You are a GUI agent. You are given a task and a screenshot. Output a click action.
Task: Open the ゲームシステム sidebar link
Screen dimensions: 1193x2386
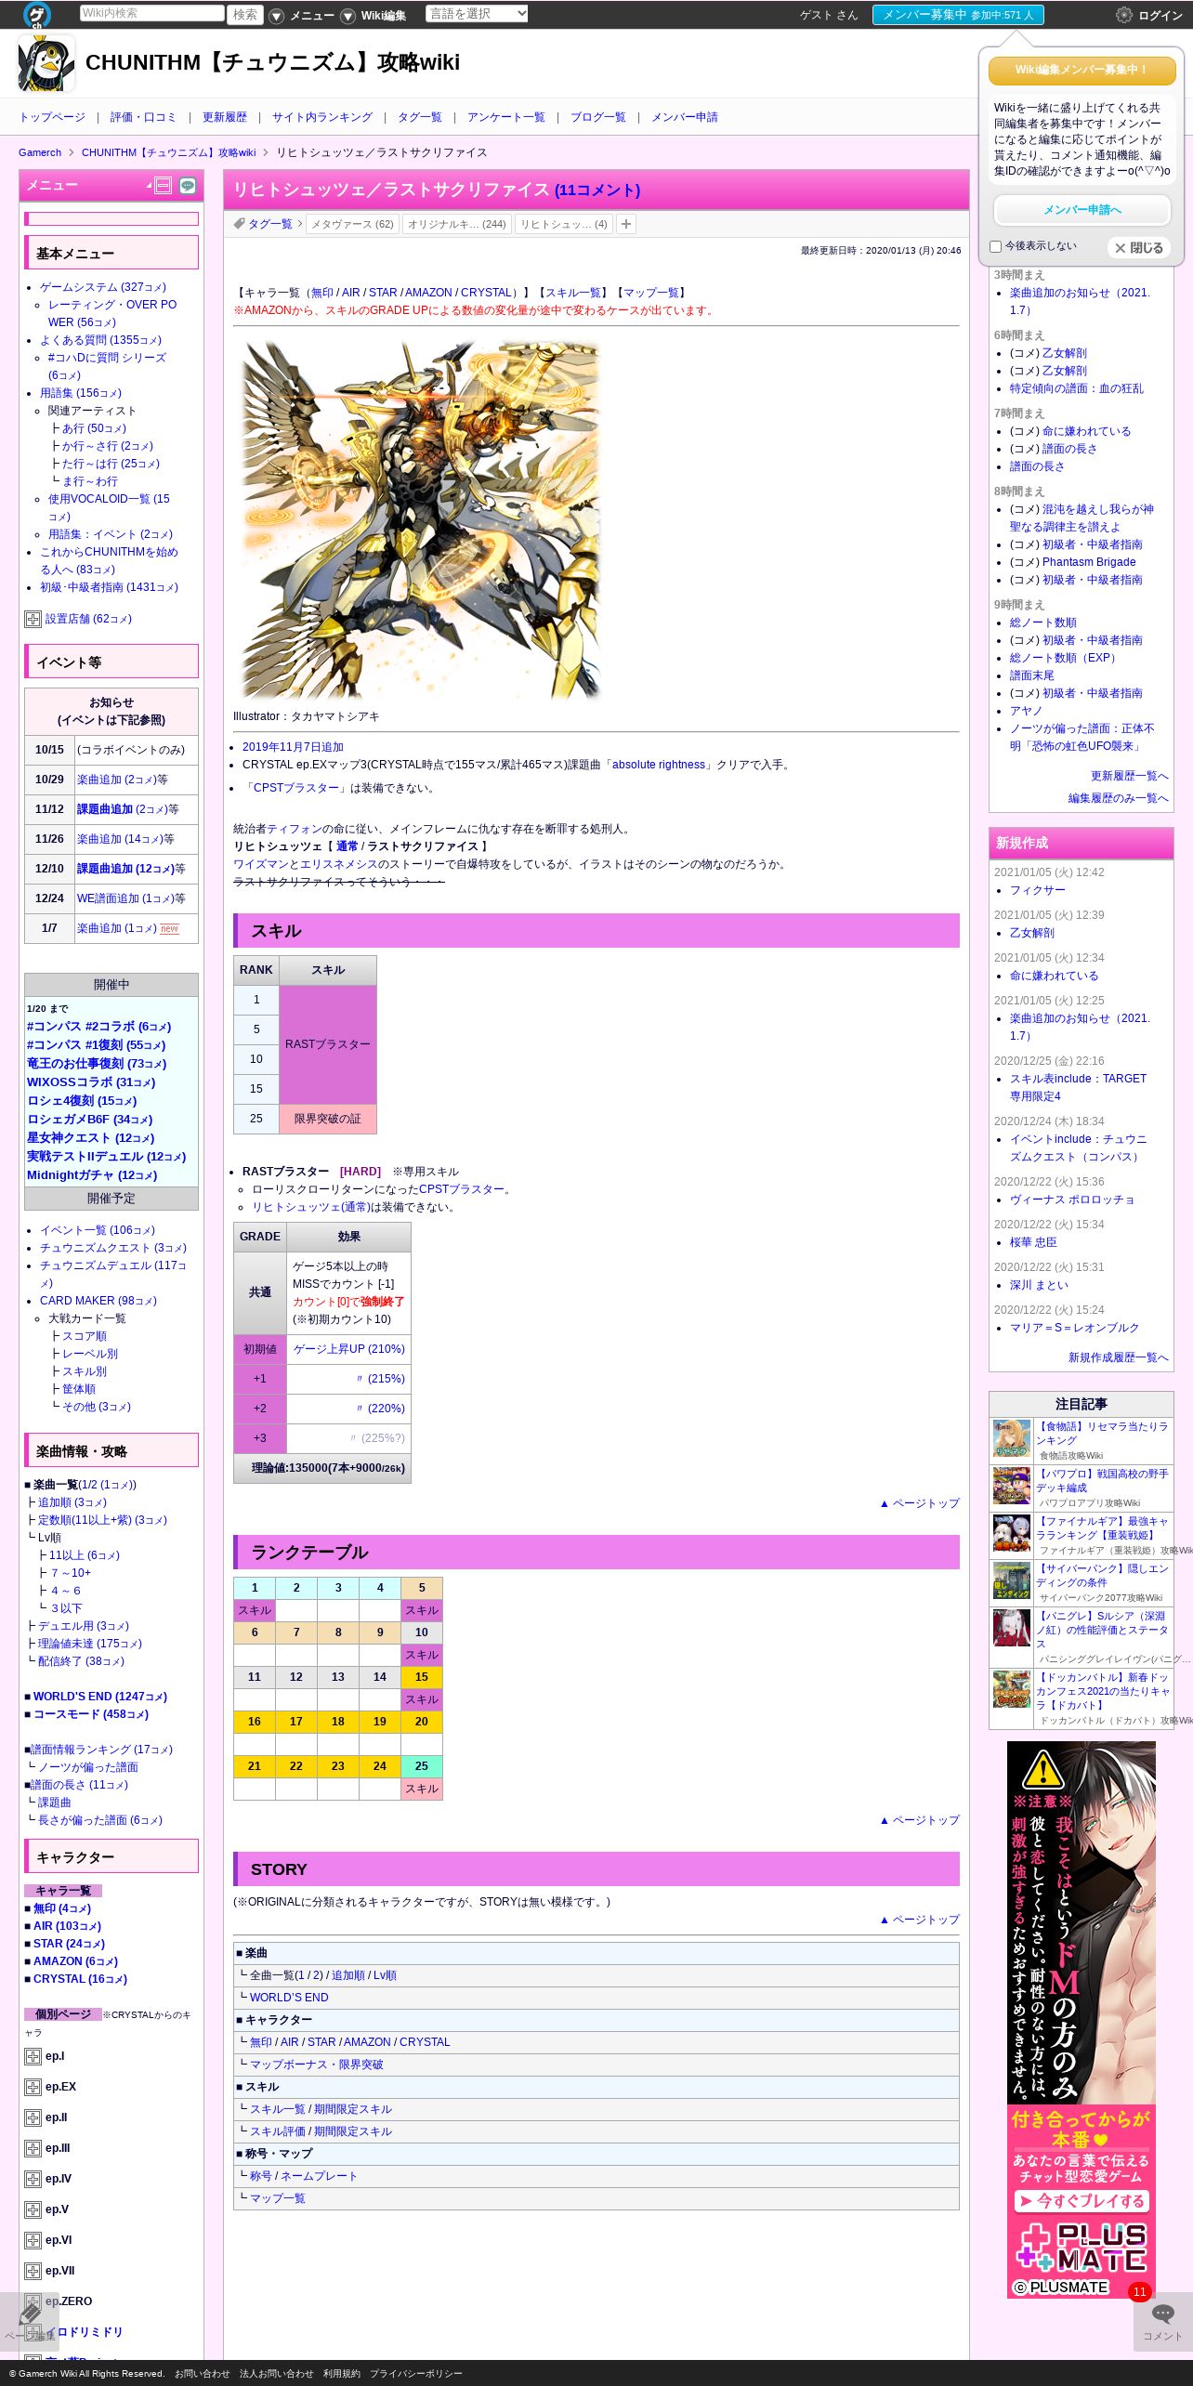pyautogui.click(x=103, y=287)
